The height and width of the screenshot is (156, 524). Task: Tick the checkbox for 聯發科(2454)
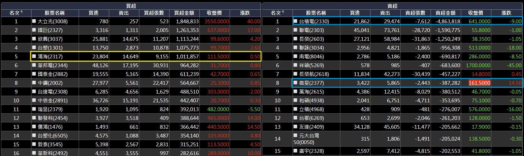(x=34, y=118)
